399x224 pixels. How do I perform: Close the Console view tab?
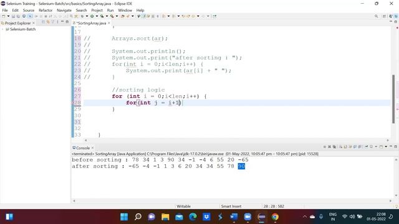tap(93, 148)
